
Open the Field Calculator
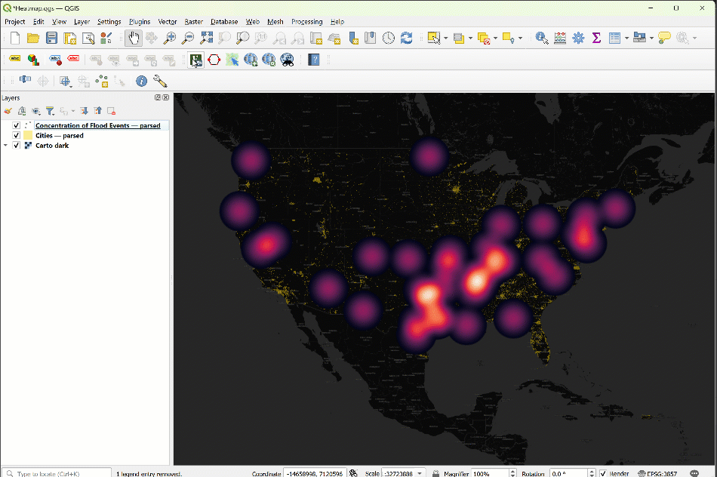[560, 38]
